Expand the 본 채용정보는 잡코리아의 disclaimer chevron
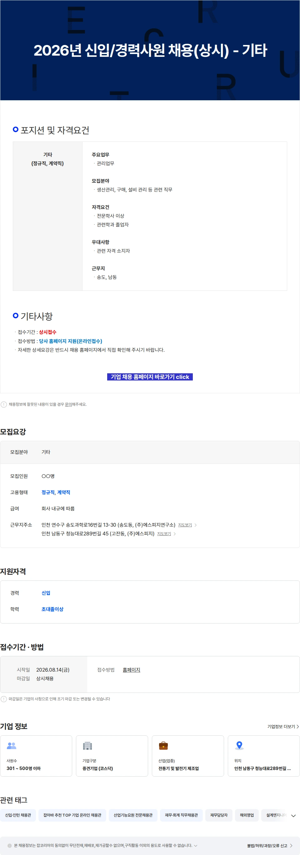 195,845
